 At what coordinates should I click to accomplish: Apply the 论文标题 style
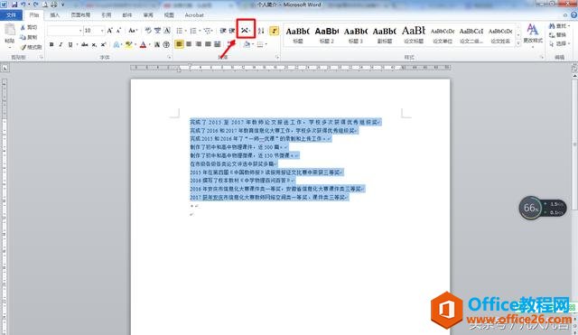[414, 35]
